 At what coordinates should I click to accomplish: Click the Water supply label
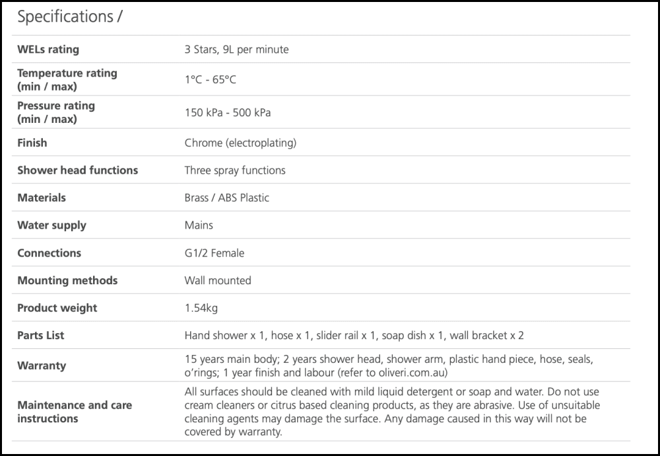click(51, 225)
